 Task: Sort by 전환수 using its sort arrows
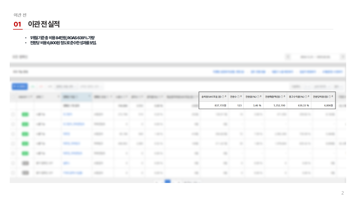click(241, 96)
